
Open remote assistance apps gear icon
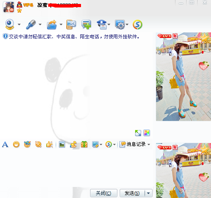pyautogui.click(x=120, y=25)
